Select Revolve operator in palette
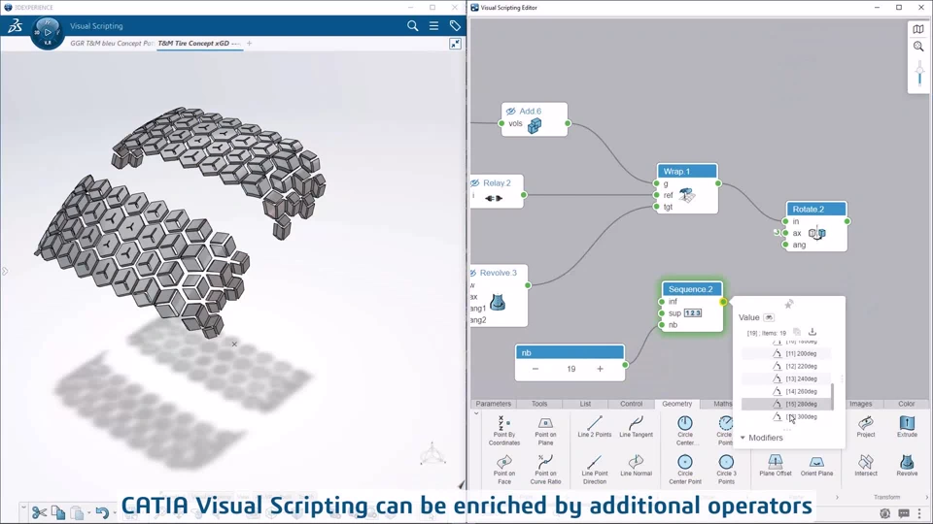933x524 pixels. point(907,465)
